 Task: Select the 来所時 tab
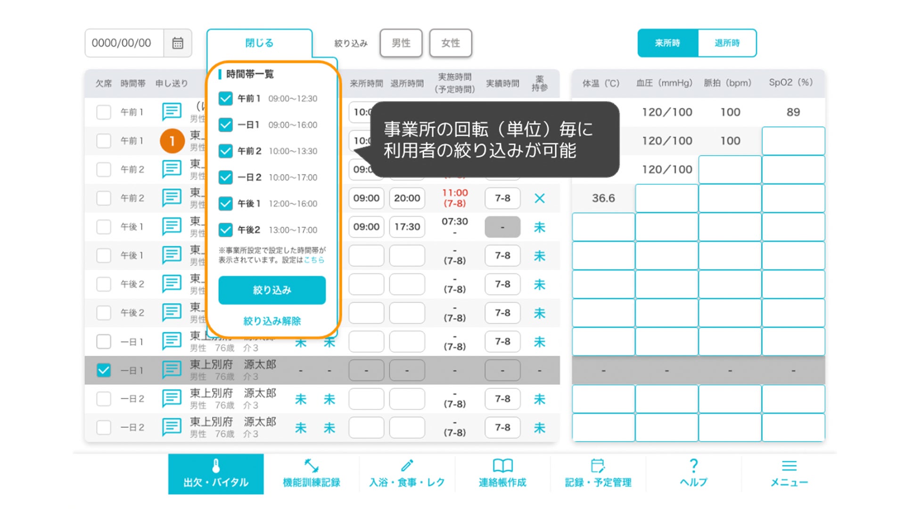point(667,43)
